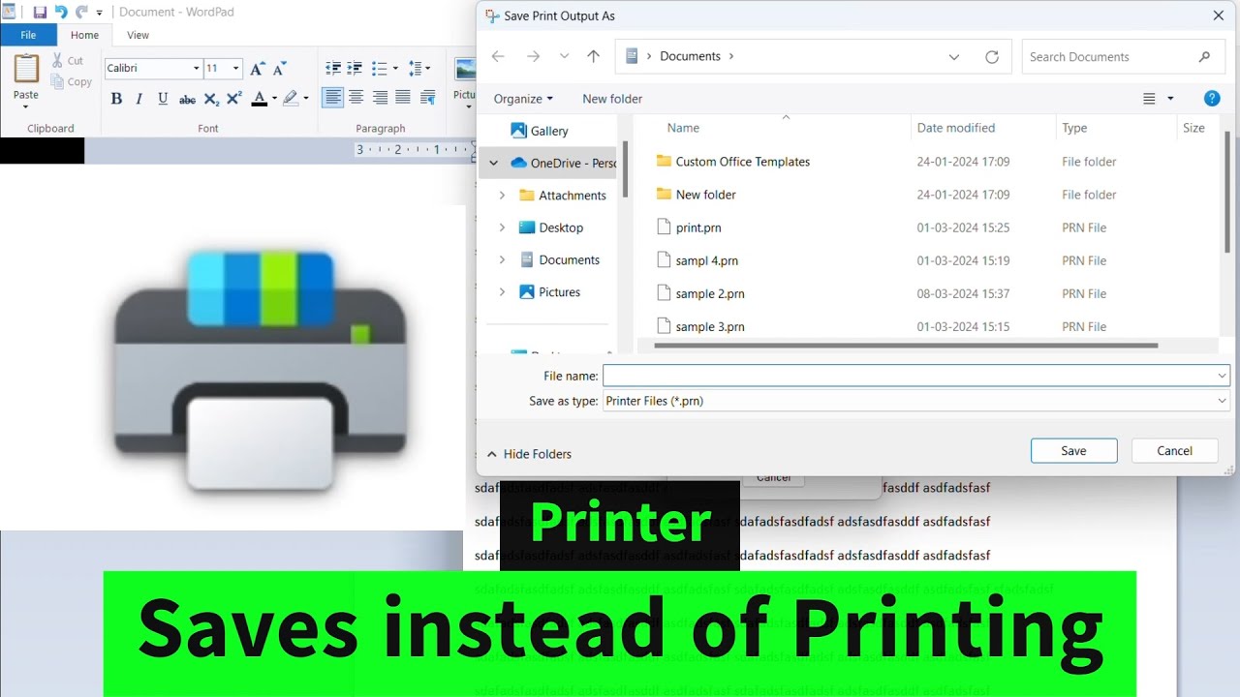Start a bulleted list in WordPad
Screen dimensions: 1240x697
379,69
